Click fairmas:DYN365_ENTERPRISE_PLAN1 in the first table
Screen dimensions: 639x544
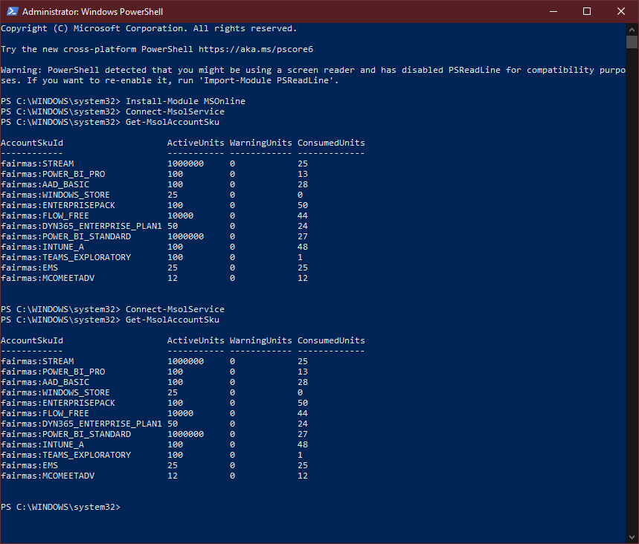coord(82,226)
